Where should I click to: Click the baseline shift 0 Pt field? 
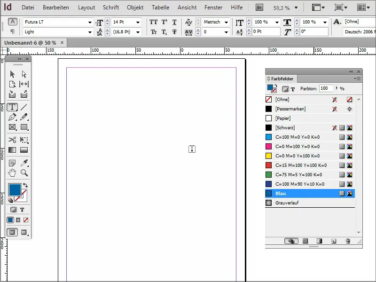coord(266,31)
